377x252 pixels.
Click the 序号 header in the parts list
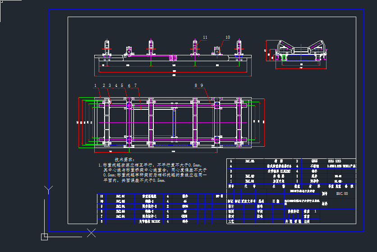pyautogui.click(x=231, y=185)
